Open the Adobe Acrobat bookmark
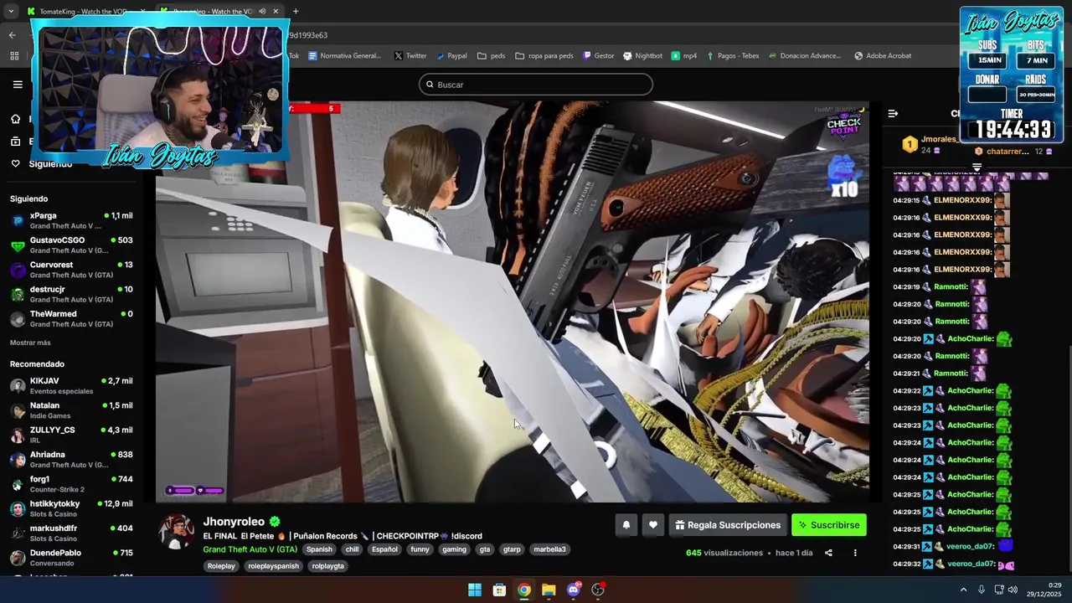This screenshot has height=603, width=1072. tap(883, 56)
